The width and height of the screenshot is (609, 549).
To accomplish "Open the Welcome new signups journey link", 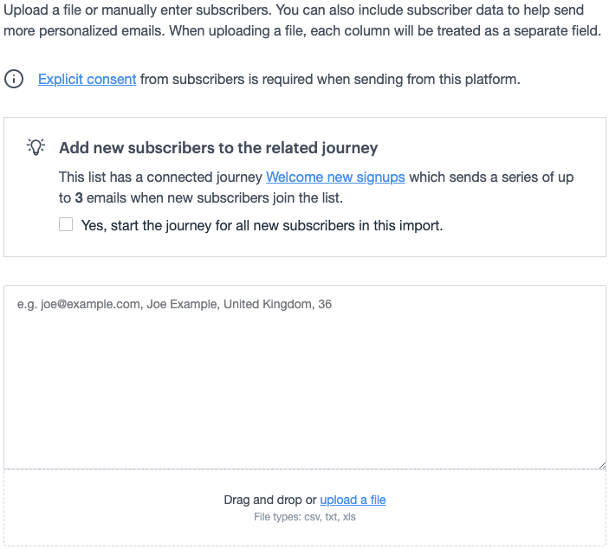I will [x=335, y=177].
